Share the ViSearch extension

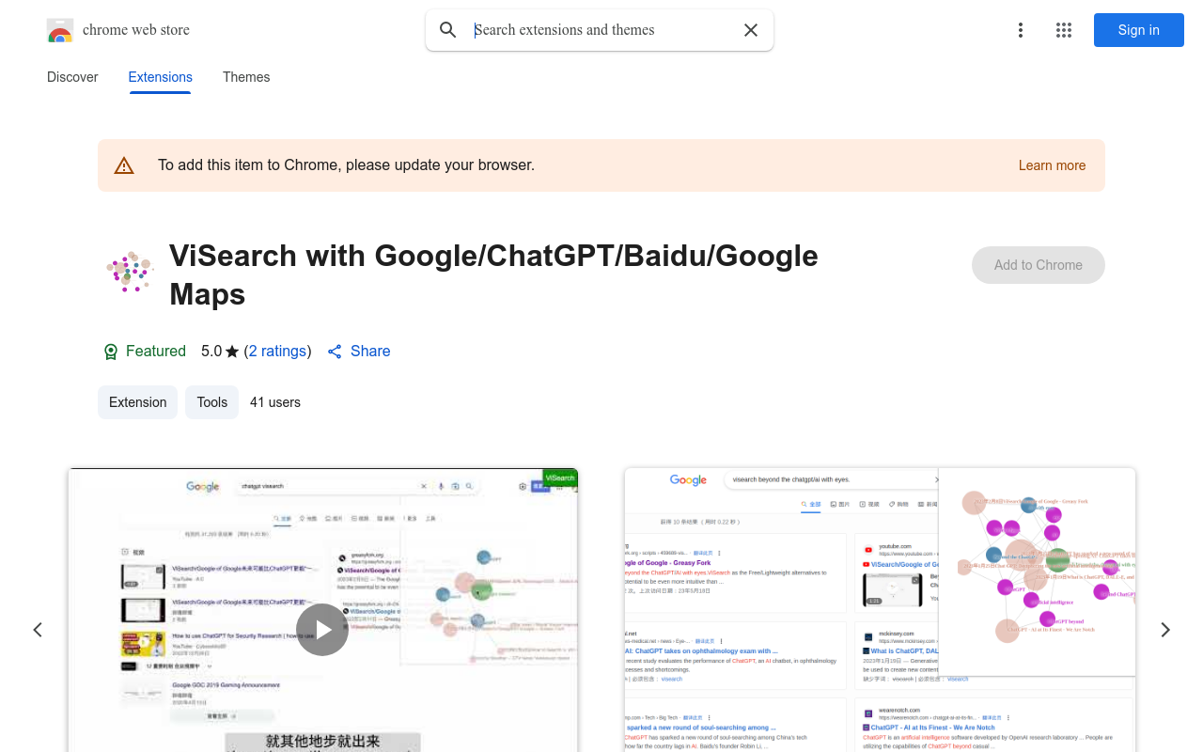(358, 351)
